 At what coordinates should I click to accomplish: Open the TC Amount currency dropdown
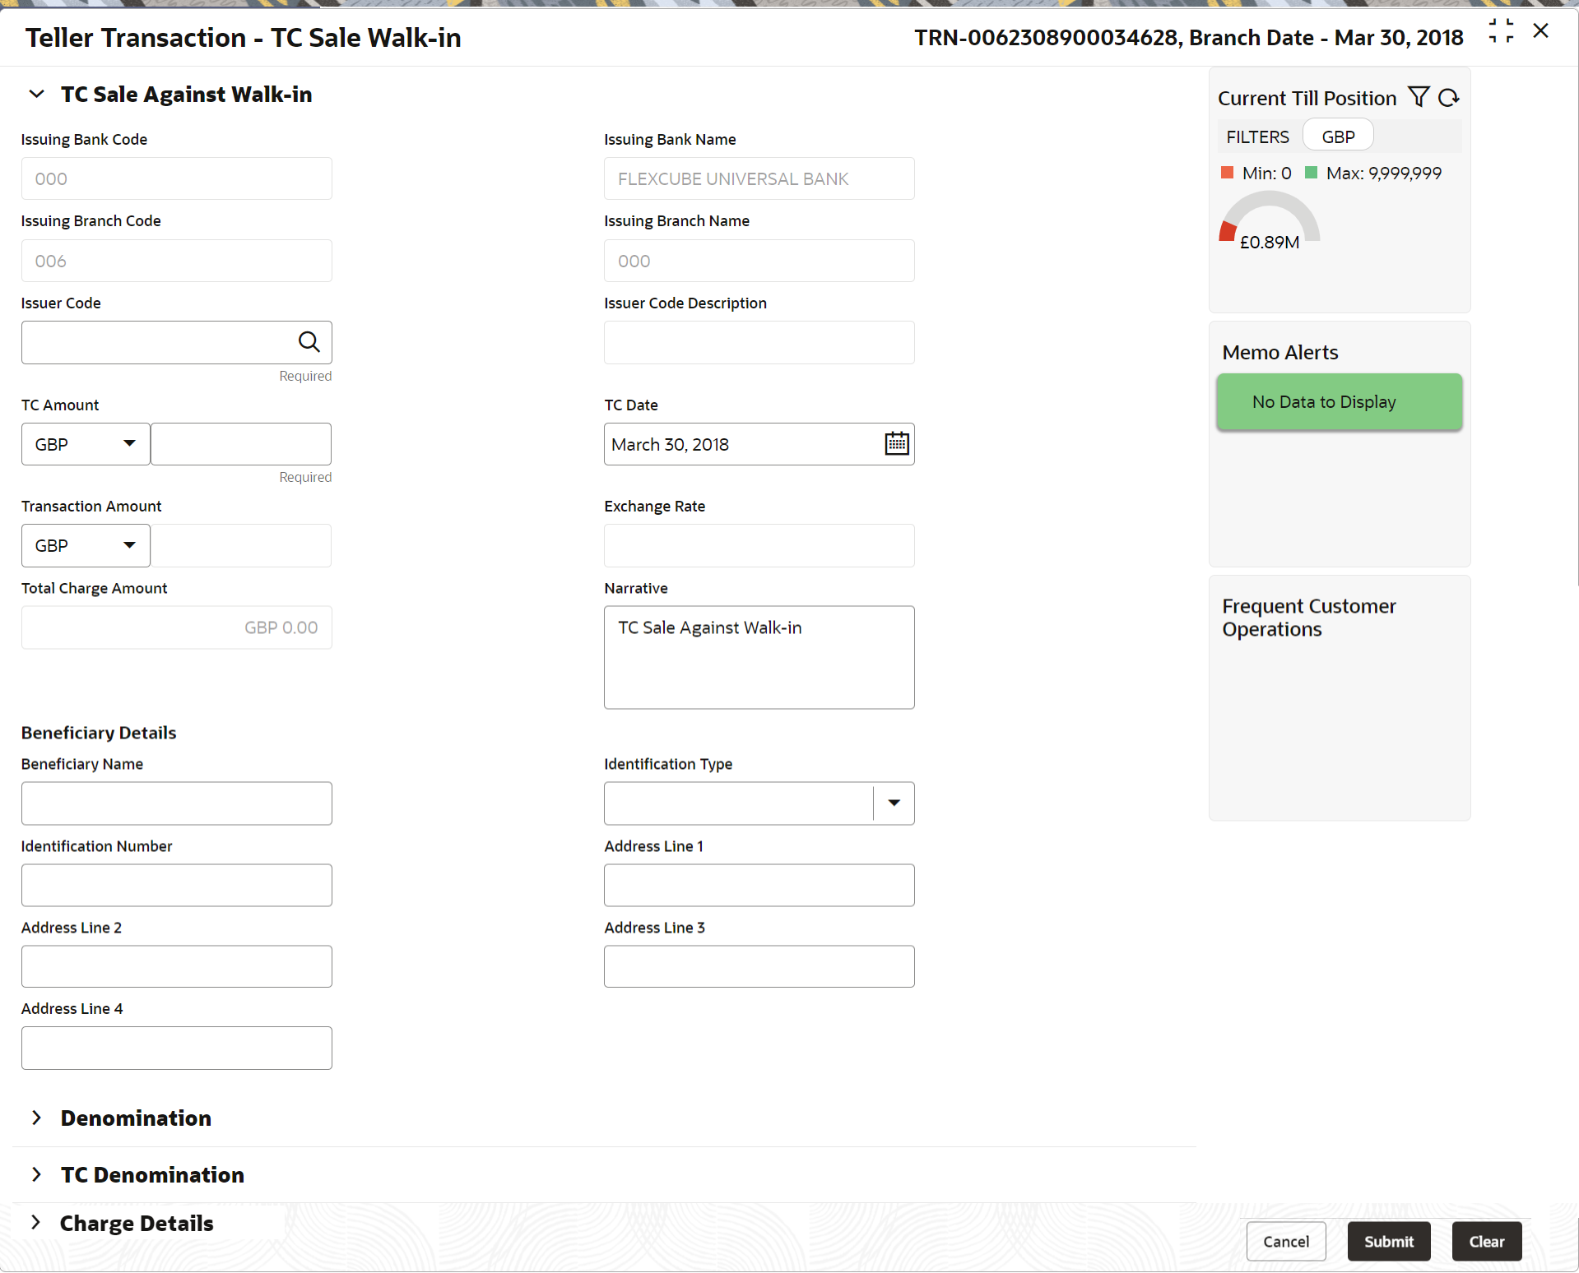click(86, 444)
